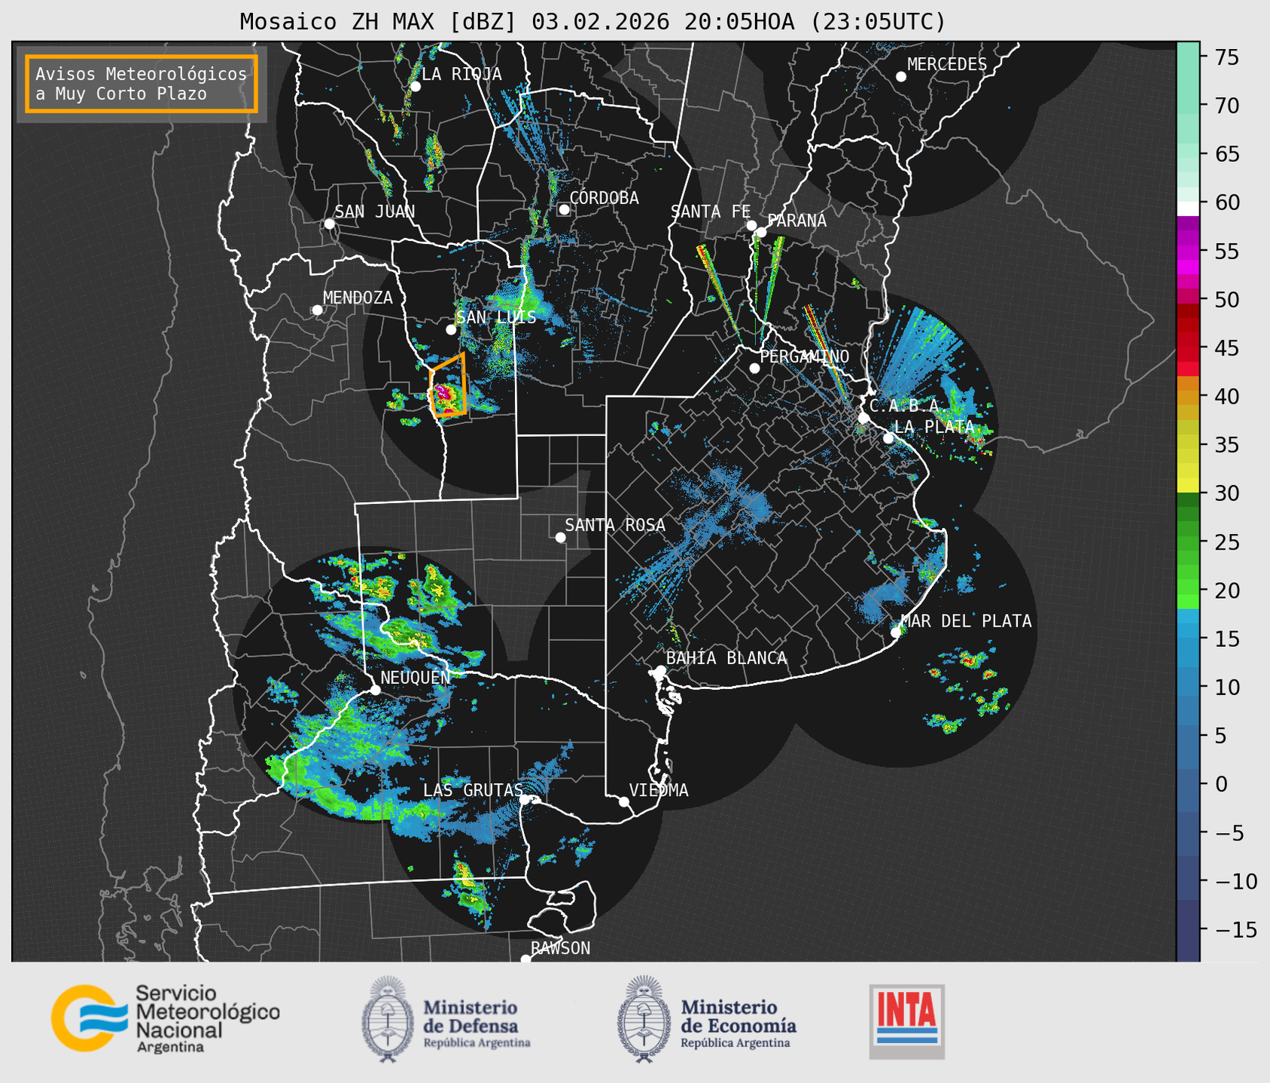Click the Avisos Meteorológicos a Muy Corto Plazo box
This screenshot has width=1270, height=1083.
click(x=142, y=84)
